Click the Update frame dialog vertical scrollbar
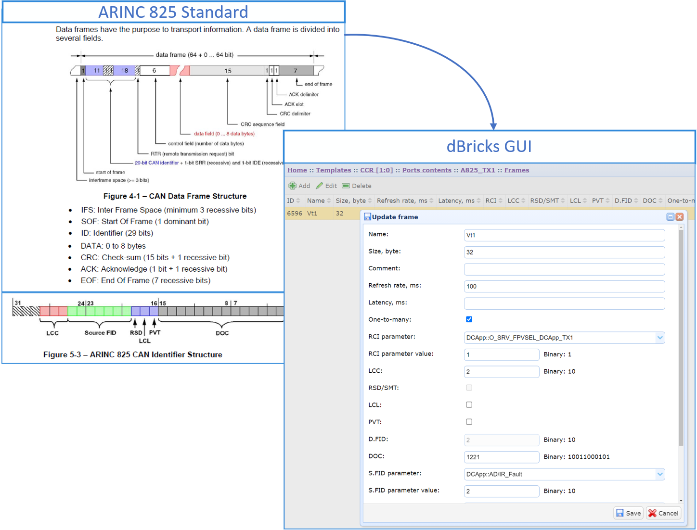 tap(681, 338)
